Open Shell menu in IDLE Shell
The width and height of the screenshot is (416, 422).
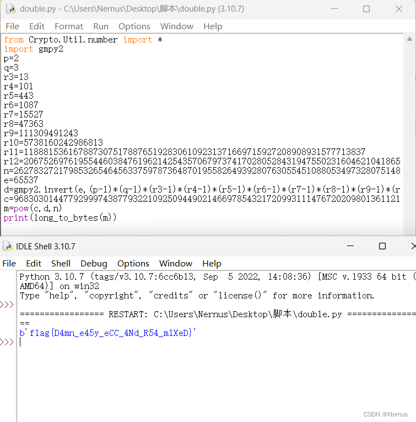61,263
